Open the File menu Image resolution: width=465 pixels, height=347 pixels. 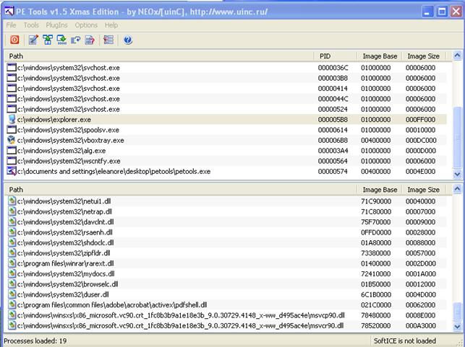pyautogui.click(x=12, y=25)
